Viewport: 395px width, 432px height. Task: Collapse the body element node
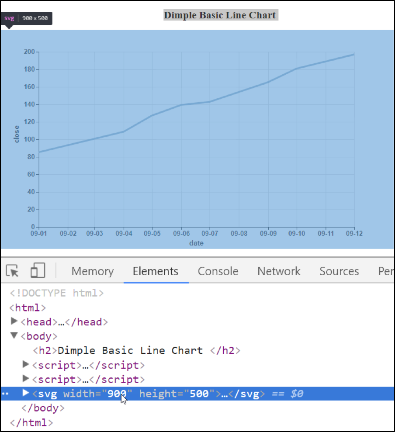[14, 335]
